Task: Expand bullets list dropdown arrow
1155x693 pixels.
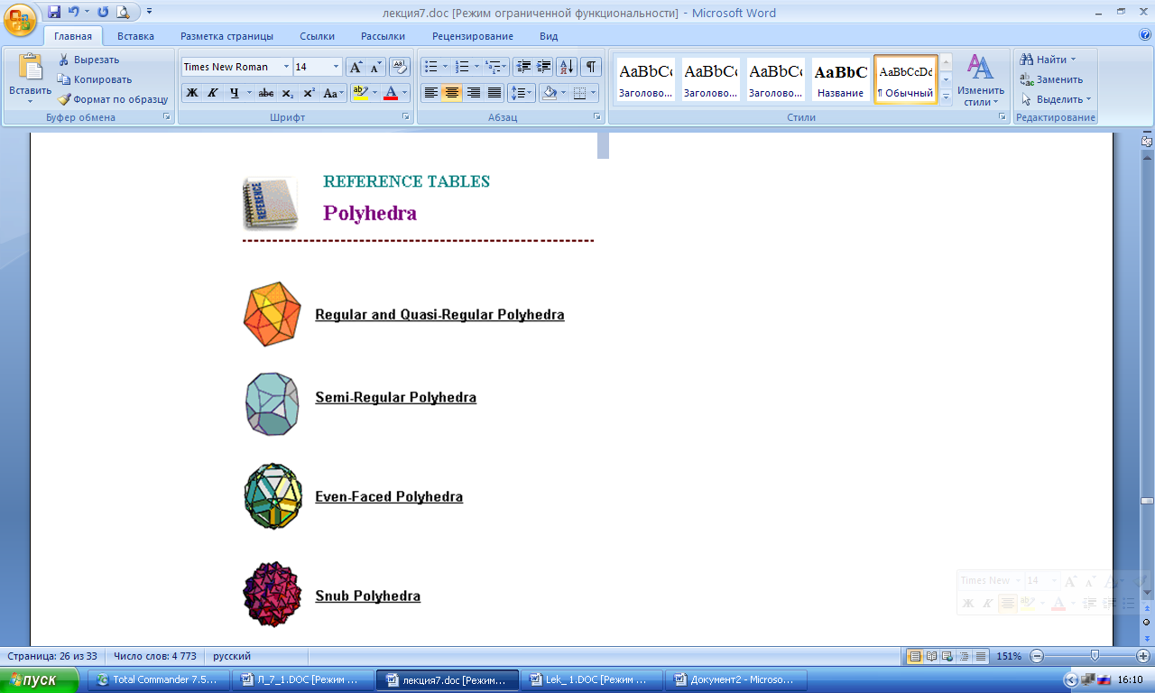Action: point(445,67)
